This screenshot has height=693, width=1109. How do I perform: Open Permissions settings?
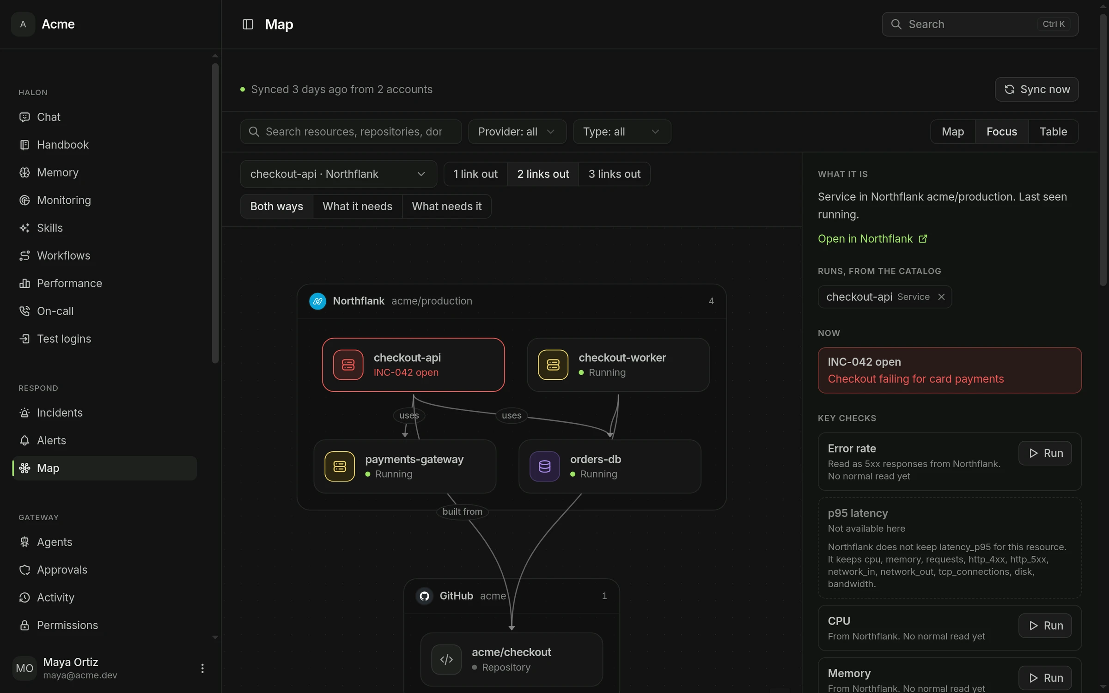[x=104, y=625]
